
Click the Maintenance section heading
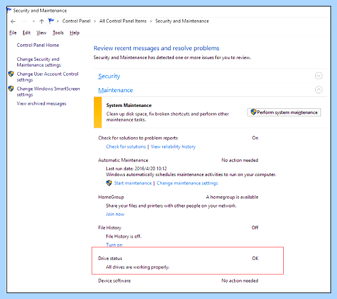pyautogui.click(x=115, y=90)
